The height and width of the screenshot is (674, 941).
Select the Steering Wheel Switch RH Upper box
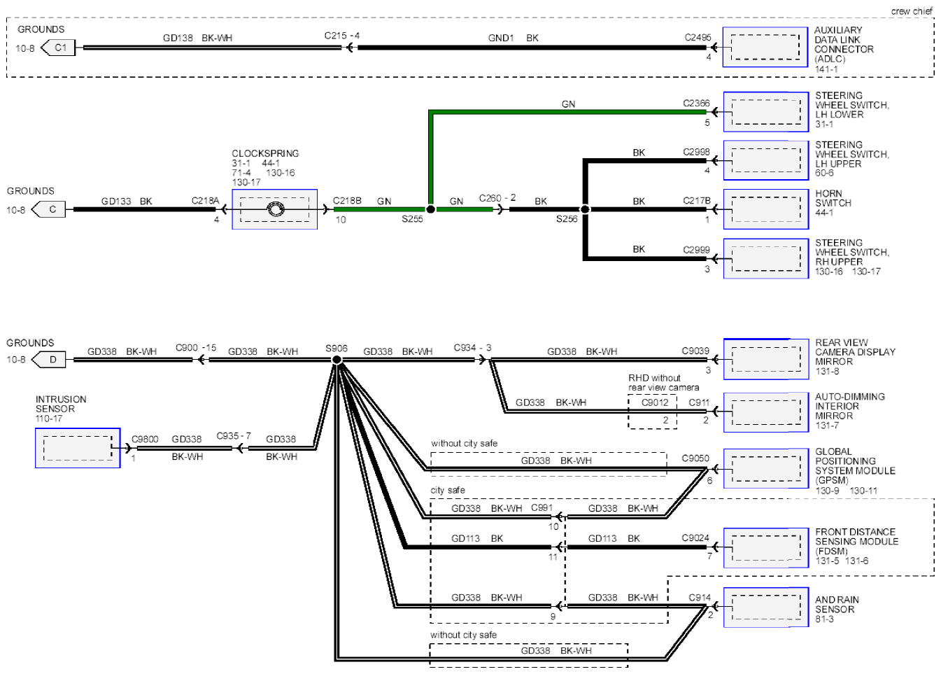tap(766, 258)
